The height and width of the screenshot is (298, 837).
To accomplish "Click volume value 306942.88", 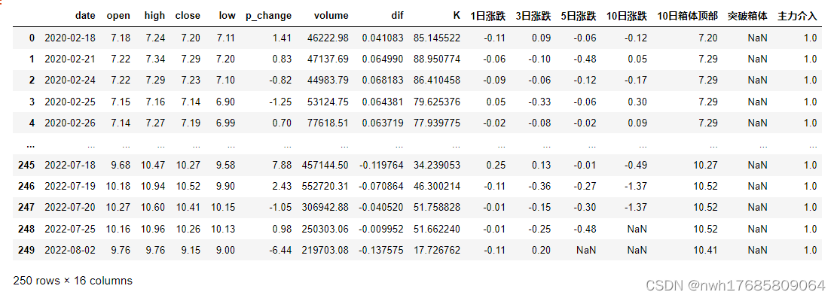I will coord(325,208).
